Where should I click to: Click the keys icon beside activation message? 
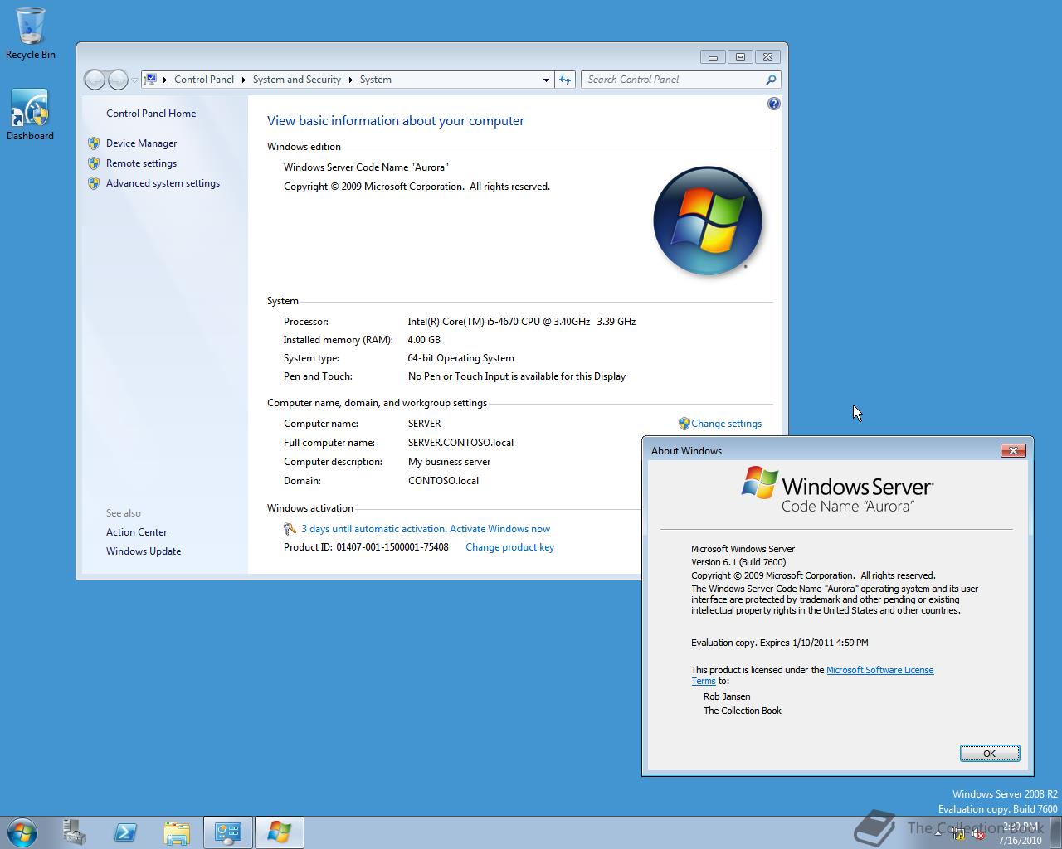(x=290, y=529)
